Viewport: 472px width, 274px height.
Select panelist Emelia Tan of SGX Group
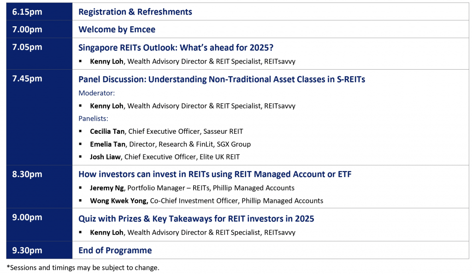pos(170,144)
